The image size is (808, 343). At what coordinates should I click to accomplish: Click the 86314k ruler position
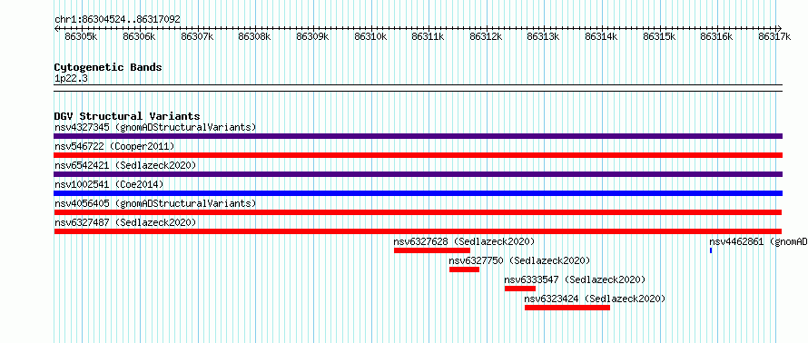(601, 36)
